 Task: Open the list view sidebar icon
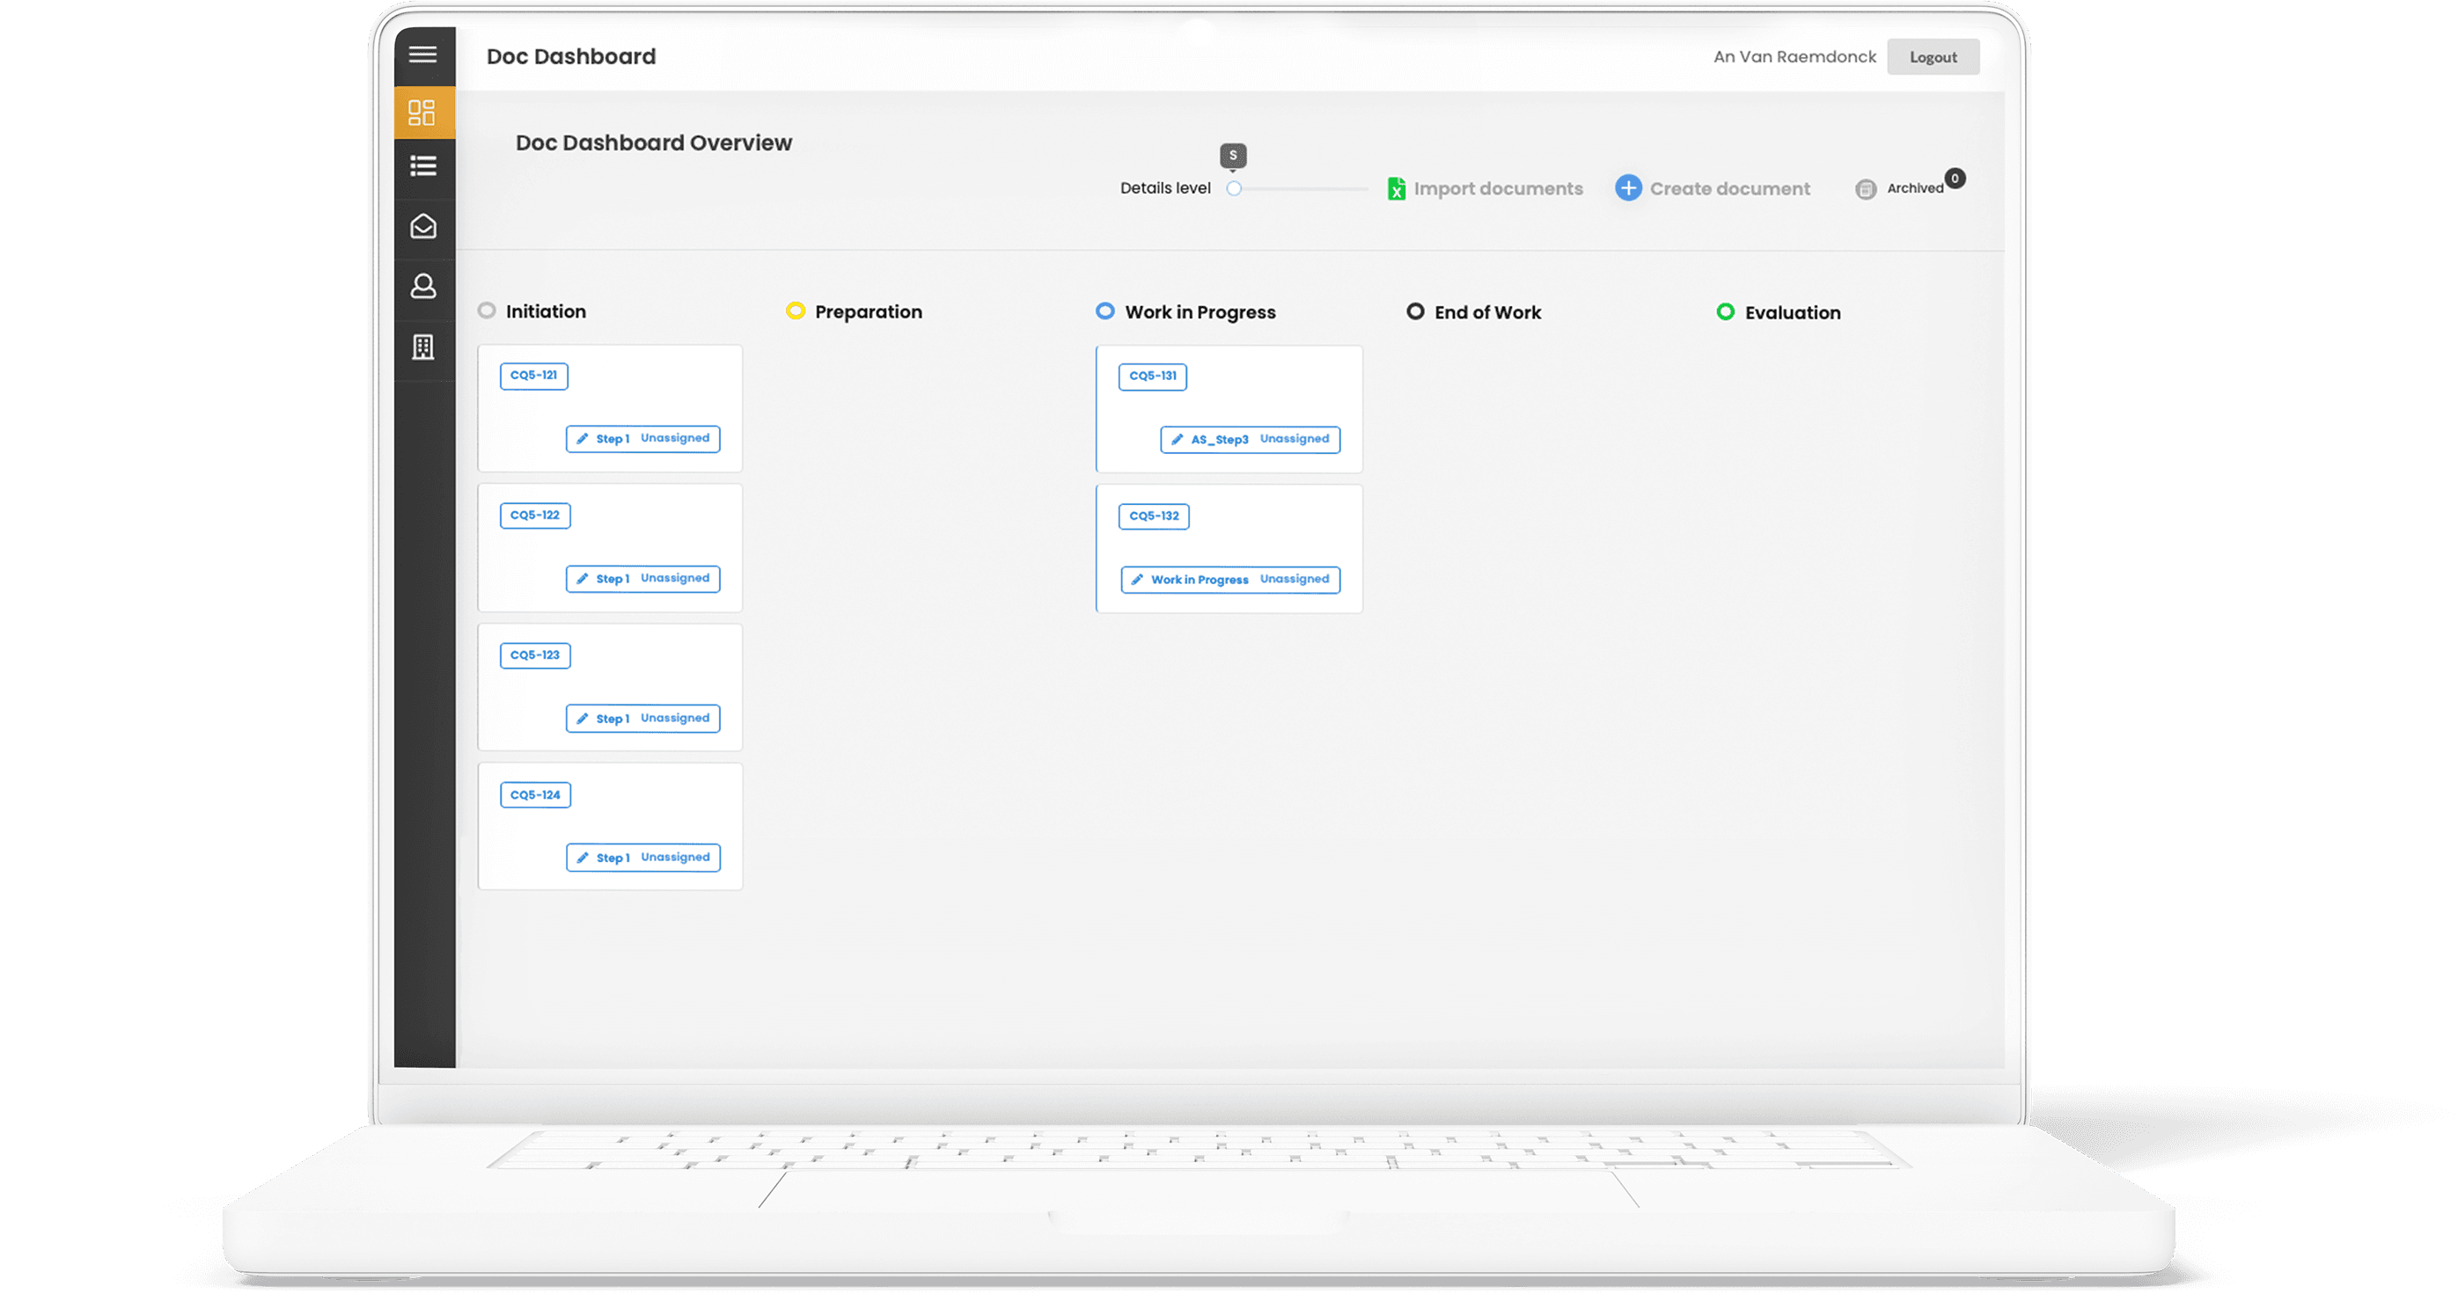coord(422,166)
